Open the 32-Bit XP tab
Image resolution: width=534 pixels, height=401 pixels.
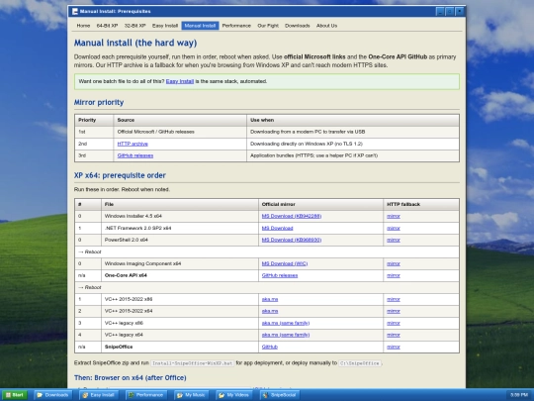134,26
